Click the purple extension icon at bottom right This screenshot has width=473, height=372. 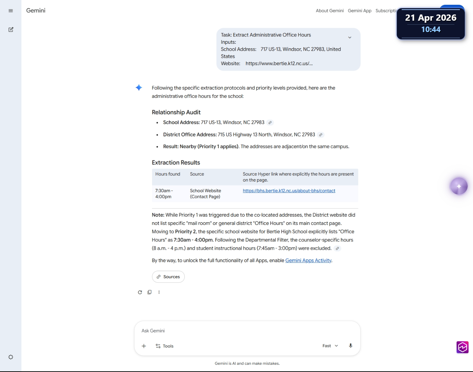[x=463, y=347]
